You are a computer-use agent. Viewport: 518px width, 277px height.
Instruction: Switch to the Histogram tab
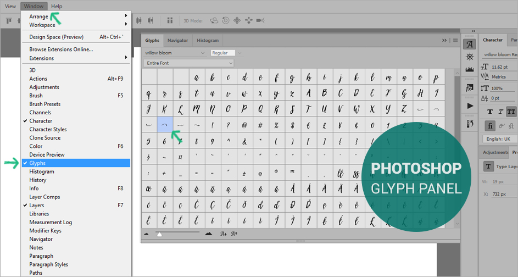coord(208,40)
